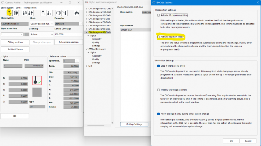Viewport: 261px width, 146px height.
Task: Open the Stylus menu
Action: tap(19, 8)
